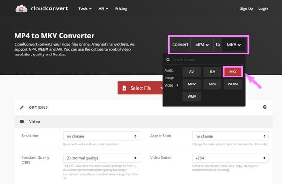Open the MP4 source format dropdown

pos(202,45)
